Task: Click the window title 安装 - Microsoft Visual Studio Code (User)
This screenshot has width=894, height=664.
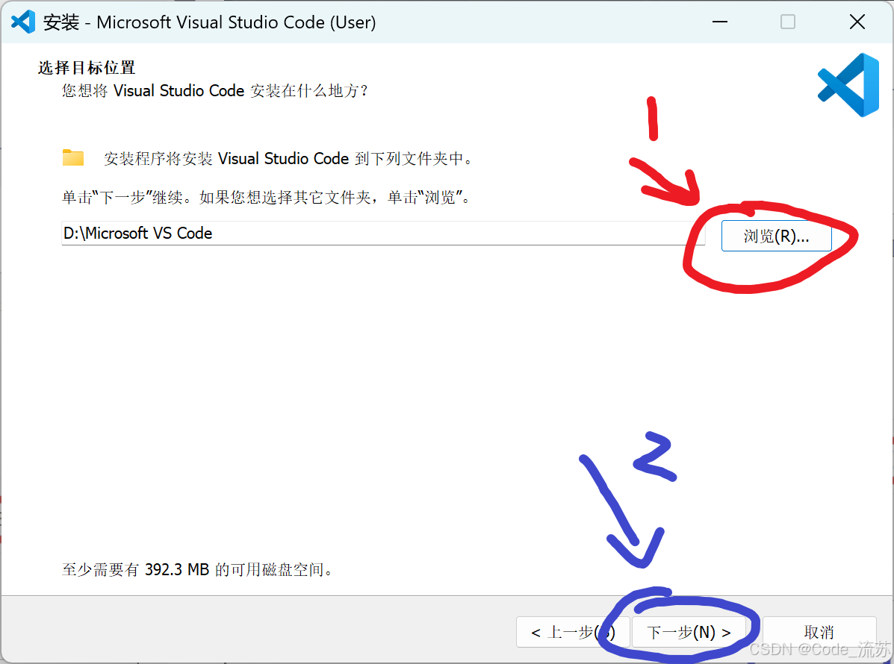Action: (210, 22)
